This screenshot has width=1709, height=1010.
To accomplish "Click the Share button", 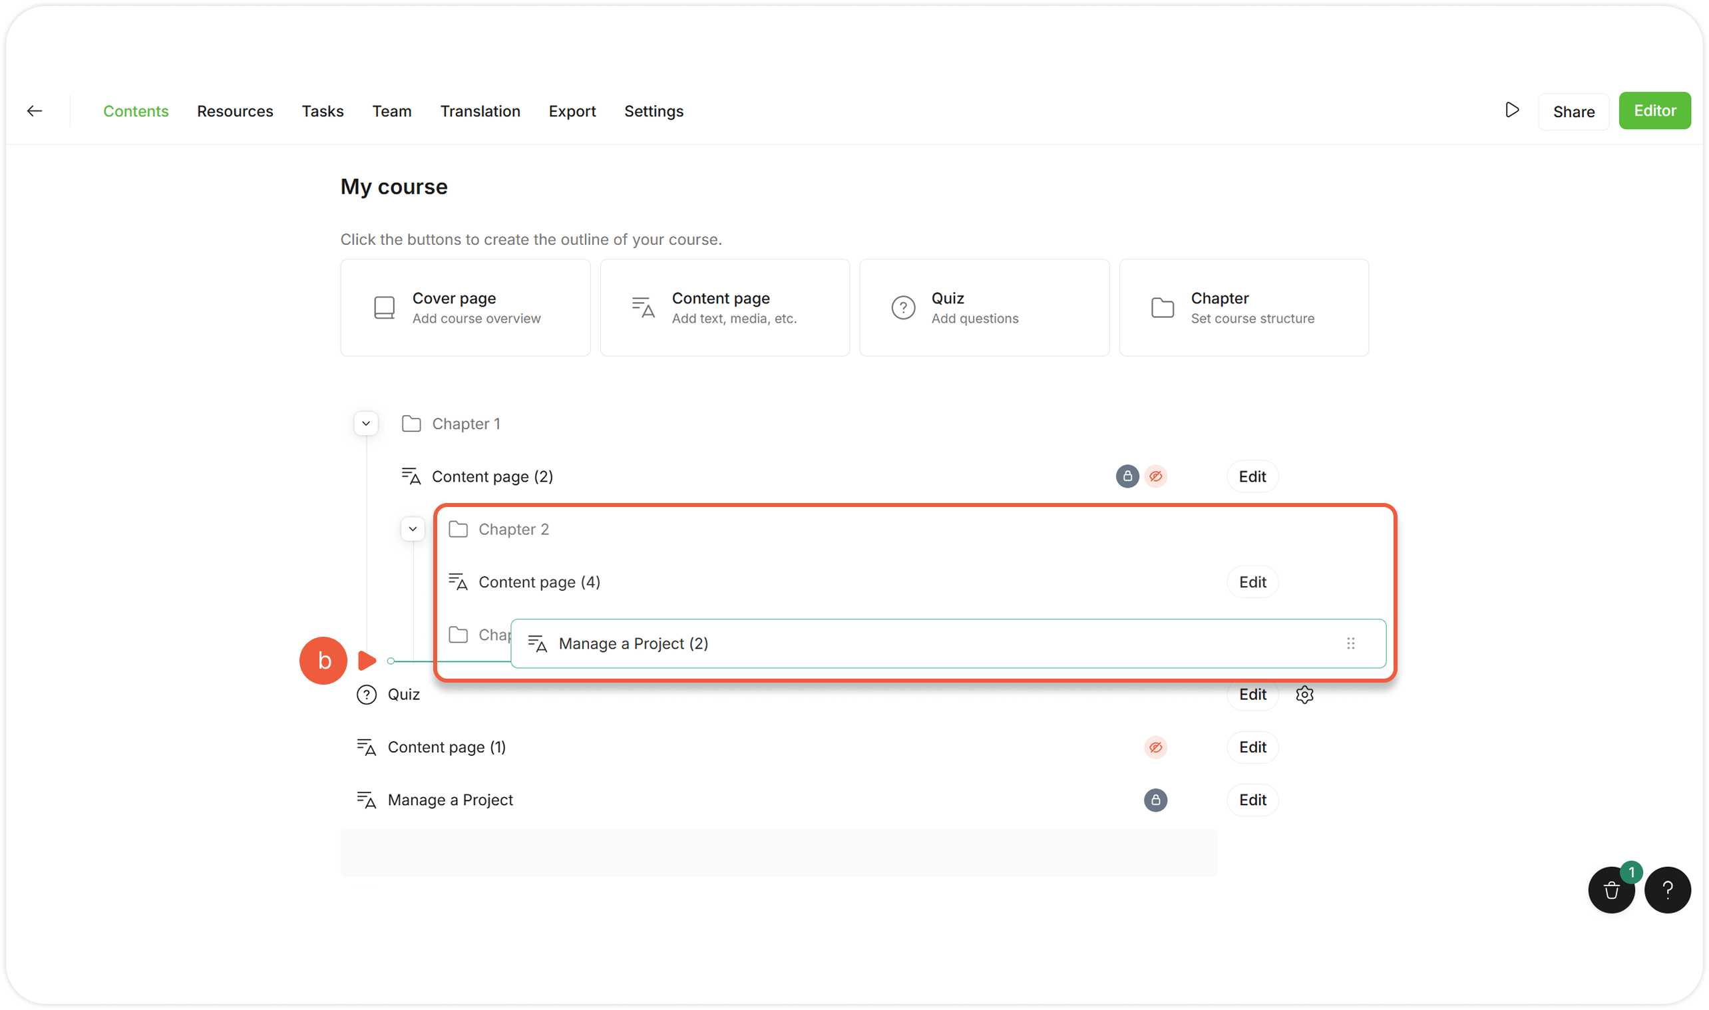I will tap(1573, 112).
